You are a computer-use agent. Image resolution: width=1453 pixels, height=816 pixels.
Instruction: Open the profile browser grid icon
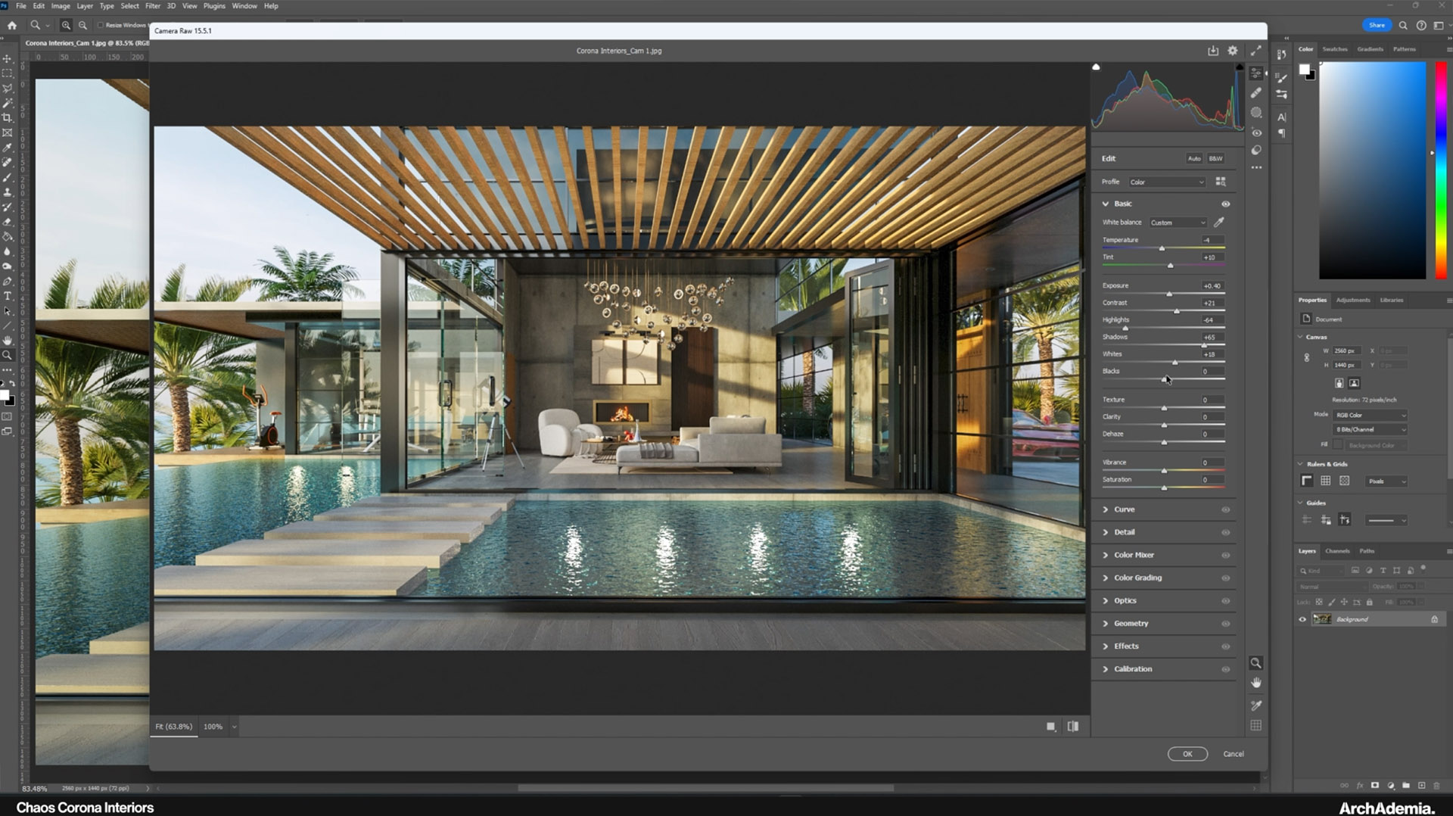click(x=1220, y=182)
